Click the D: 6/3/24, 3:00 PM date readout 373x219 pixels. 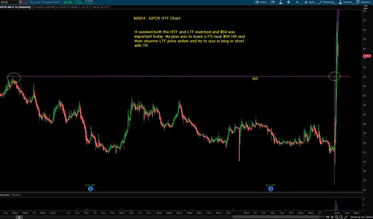44,7
